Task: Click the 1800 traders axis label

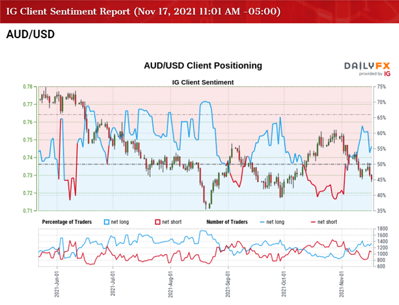Action: (383, 228)
